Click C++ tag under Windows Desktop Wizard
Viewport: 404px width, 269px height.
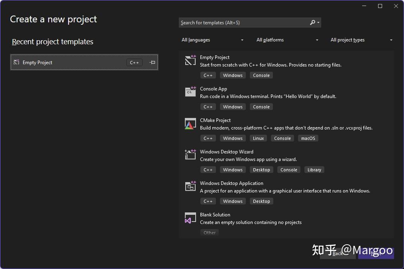[x=208, y=170]
